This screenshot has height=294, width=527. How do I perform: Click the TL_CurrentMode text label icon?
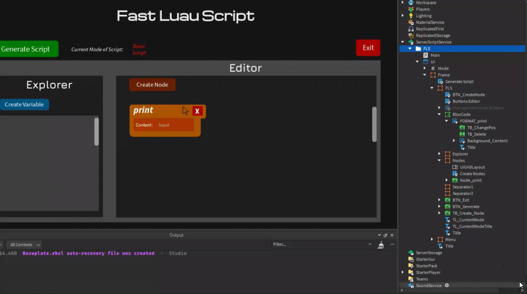pos(447,220)
